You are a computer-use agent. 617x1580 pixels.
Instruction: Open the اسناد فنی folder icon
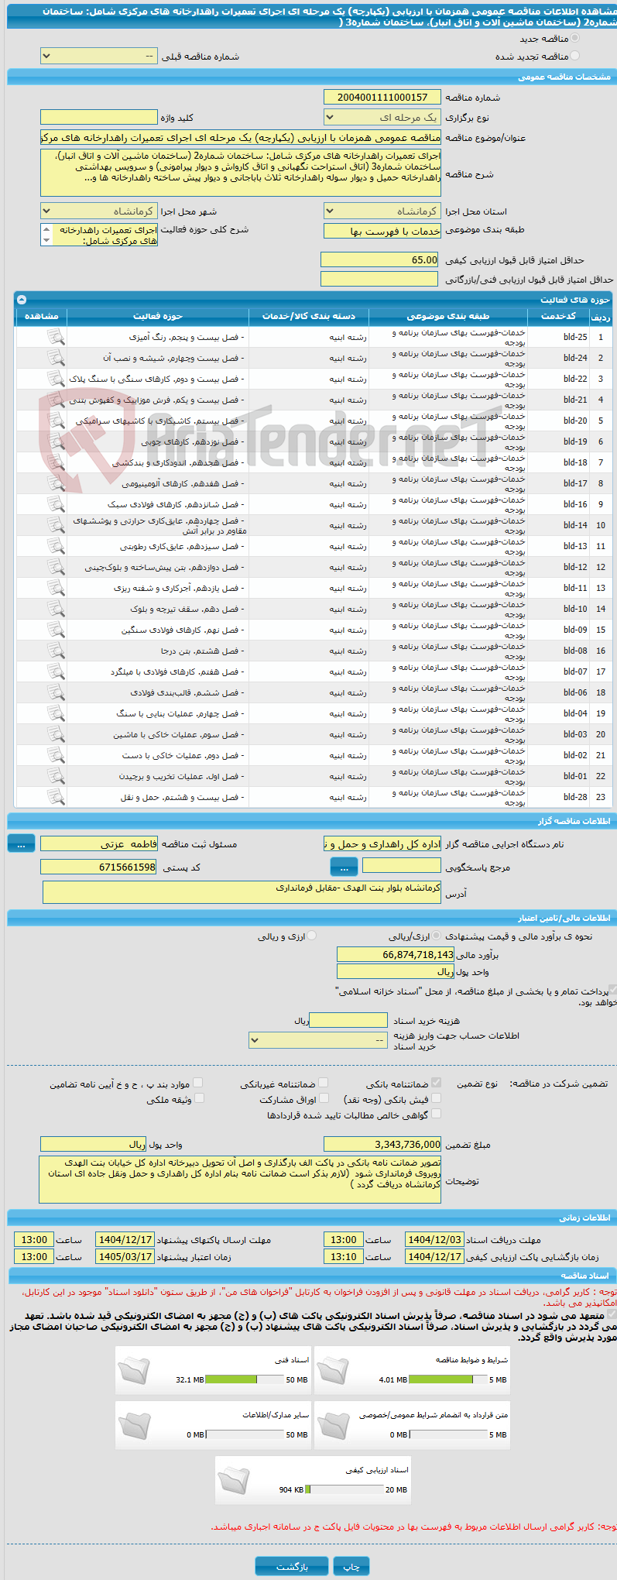134,1370
